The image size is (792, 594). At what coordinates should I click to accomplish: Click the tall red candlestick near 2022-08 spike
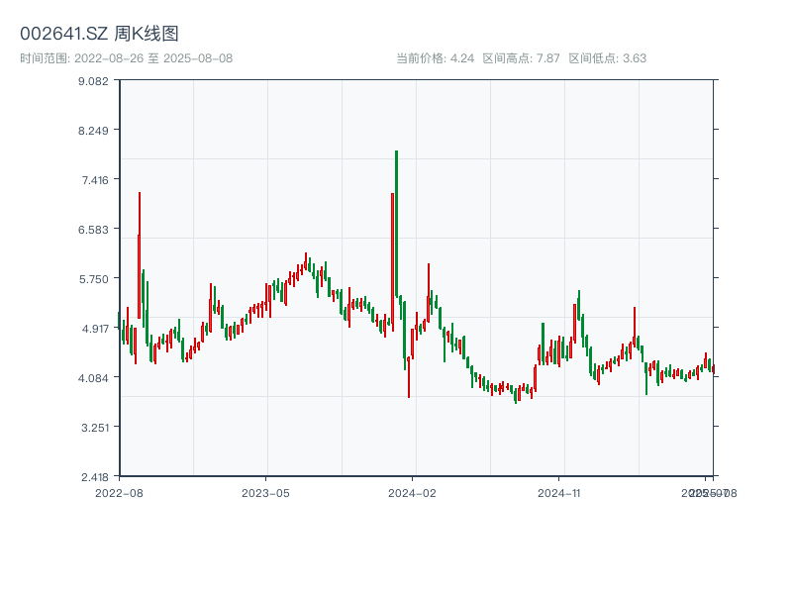(x=139, y=255)
